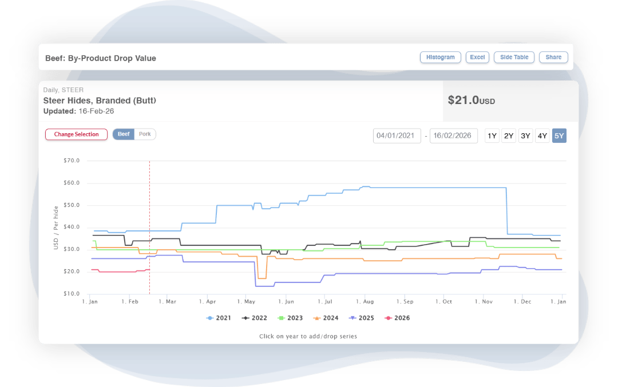618x387 pixels.
Task: Show the Side Table
Action: [x=514, y=57]
